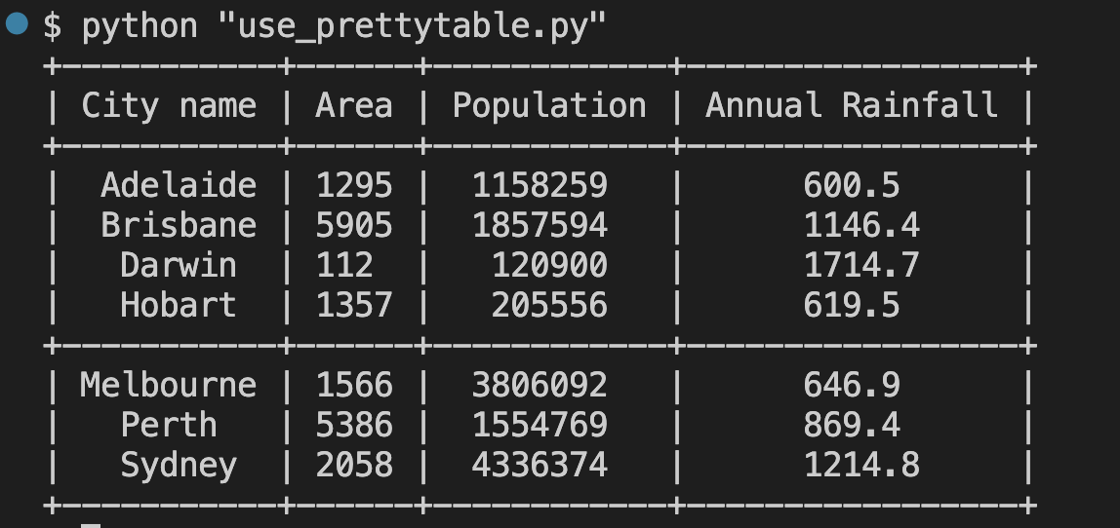1120x528 pixels.
Task: Click the blue command status dot
Action: (x=17, y=23)
